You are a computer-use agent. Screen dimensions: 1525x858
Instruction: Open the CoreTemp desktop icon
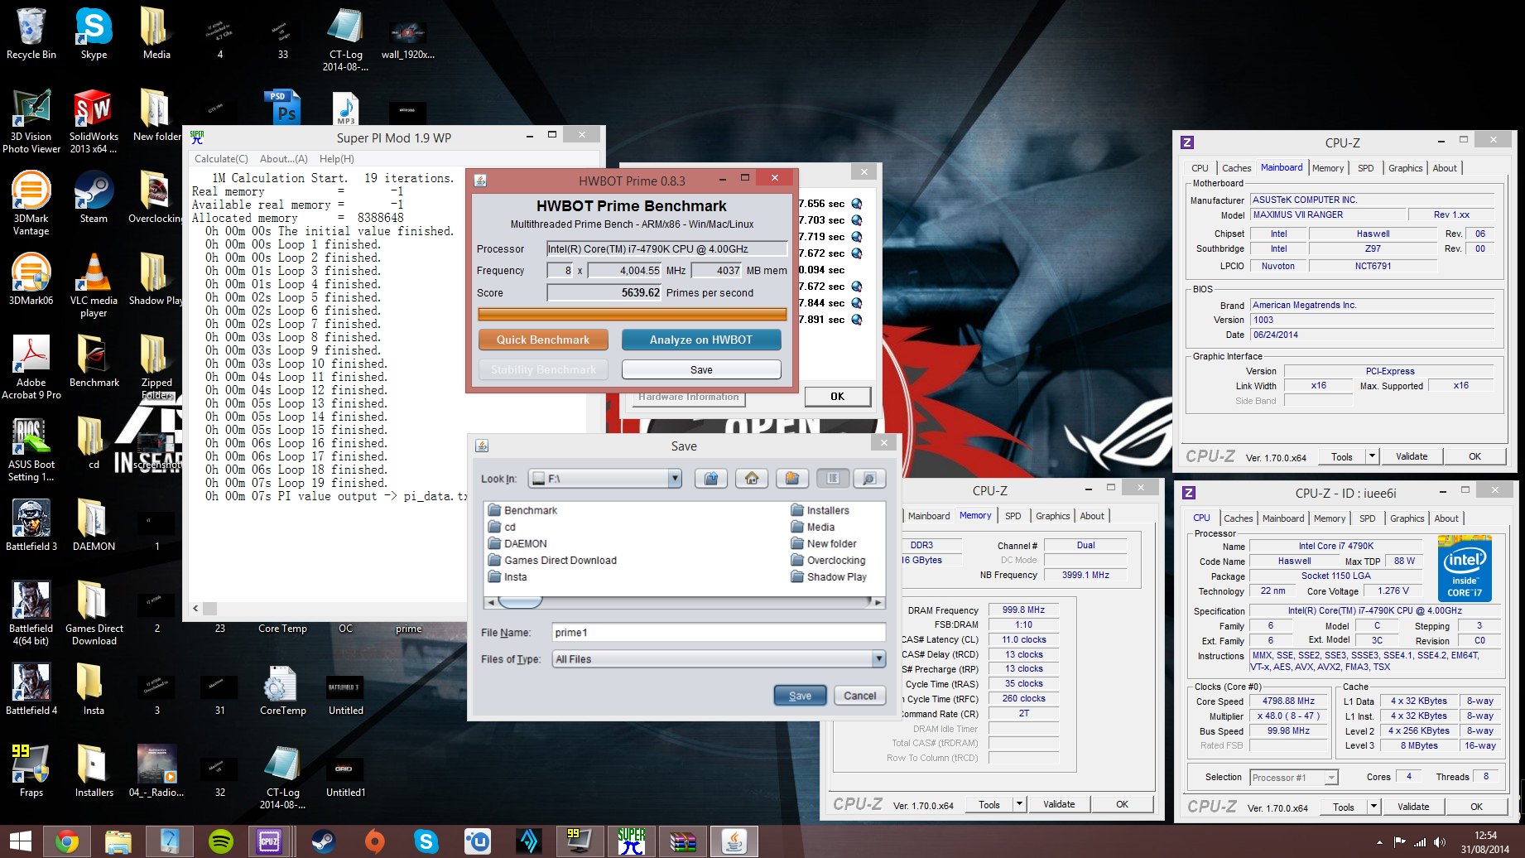point(283,689)
